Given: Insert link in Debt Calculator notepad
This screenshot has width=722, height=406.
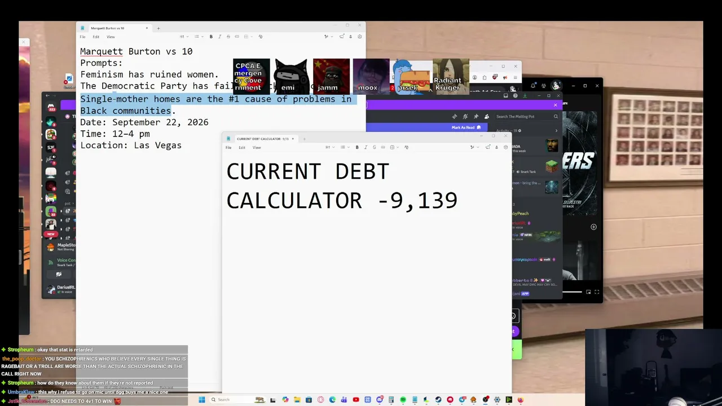Looking at the screenshot, I should 383,147.
